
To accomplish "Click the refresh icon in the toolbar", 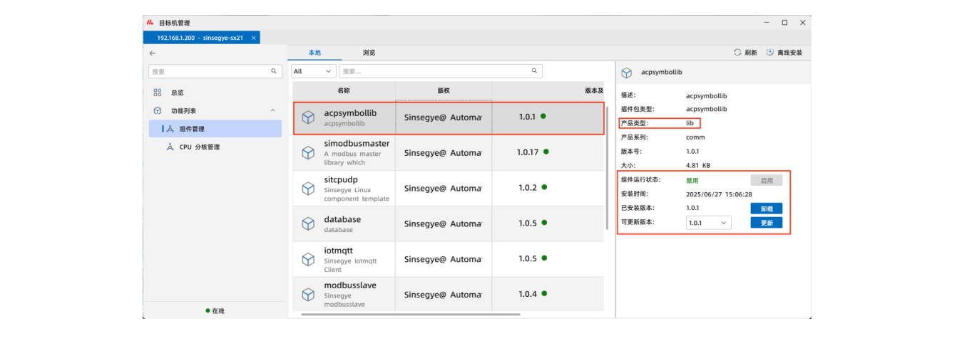I will tap(737, 53).
